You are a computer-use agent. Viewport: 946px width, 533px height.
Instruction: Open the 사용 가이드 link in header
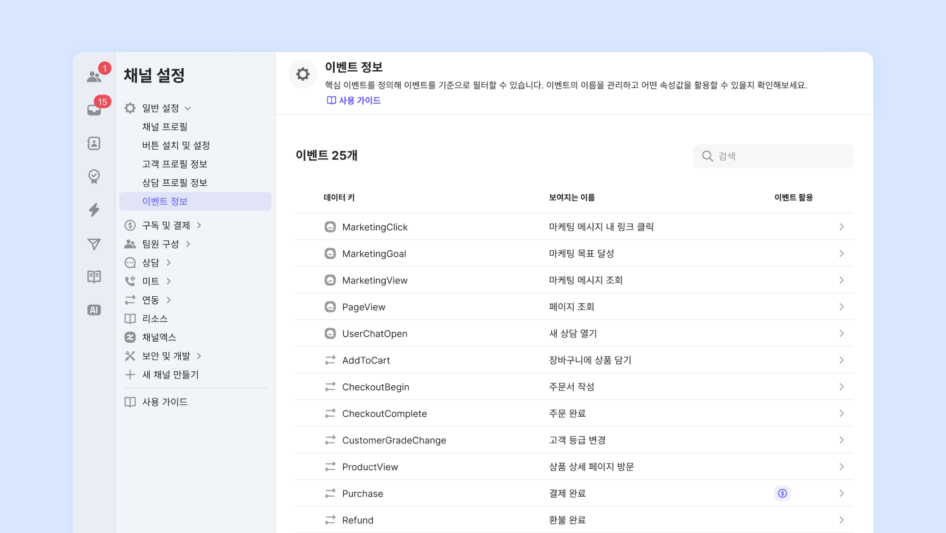[354, 101]
